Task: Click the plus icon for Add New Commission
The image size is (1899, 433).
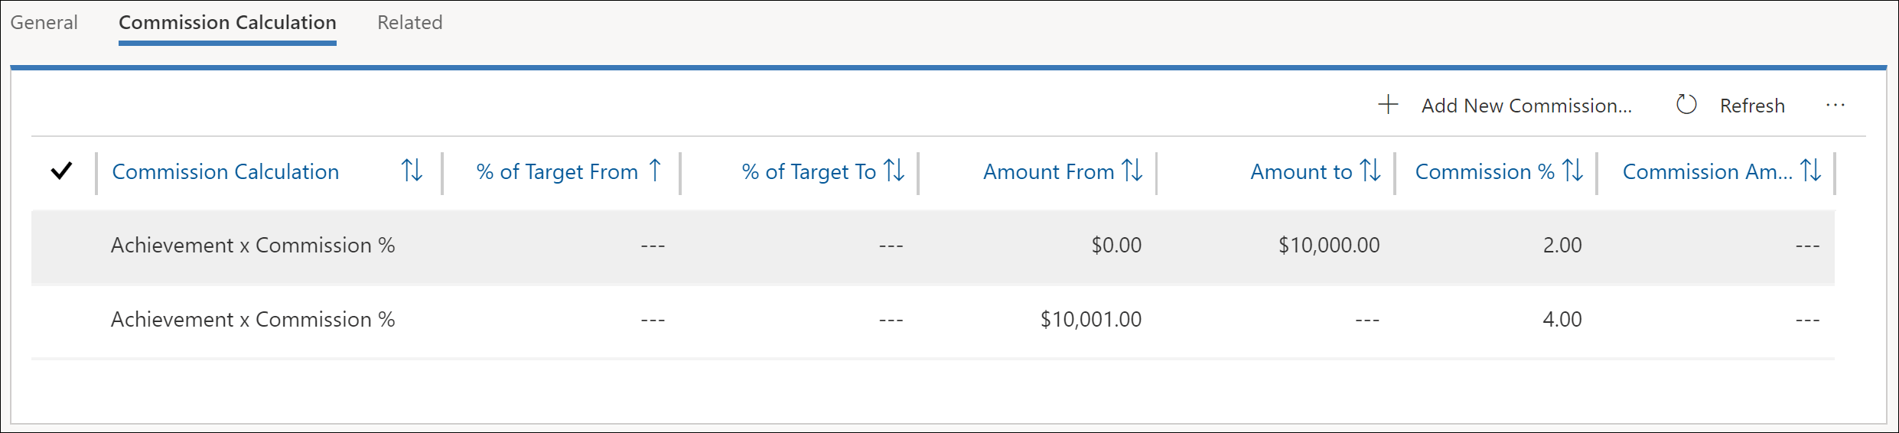Action: pyautogui.click(x=1388, y=104)
